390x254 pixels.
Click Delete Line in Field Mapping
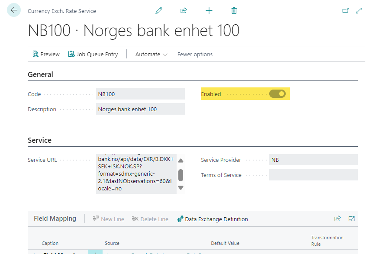[x=150, y=219]
